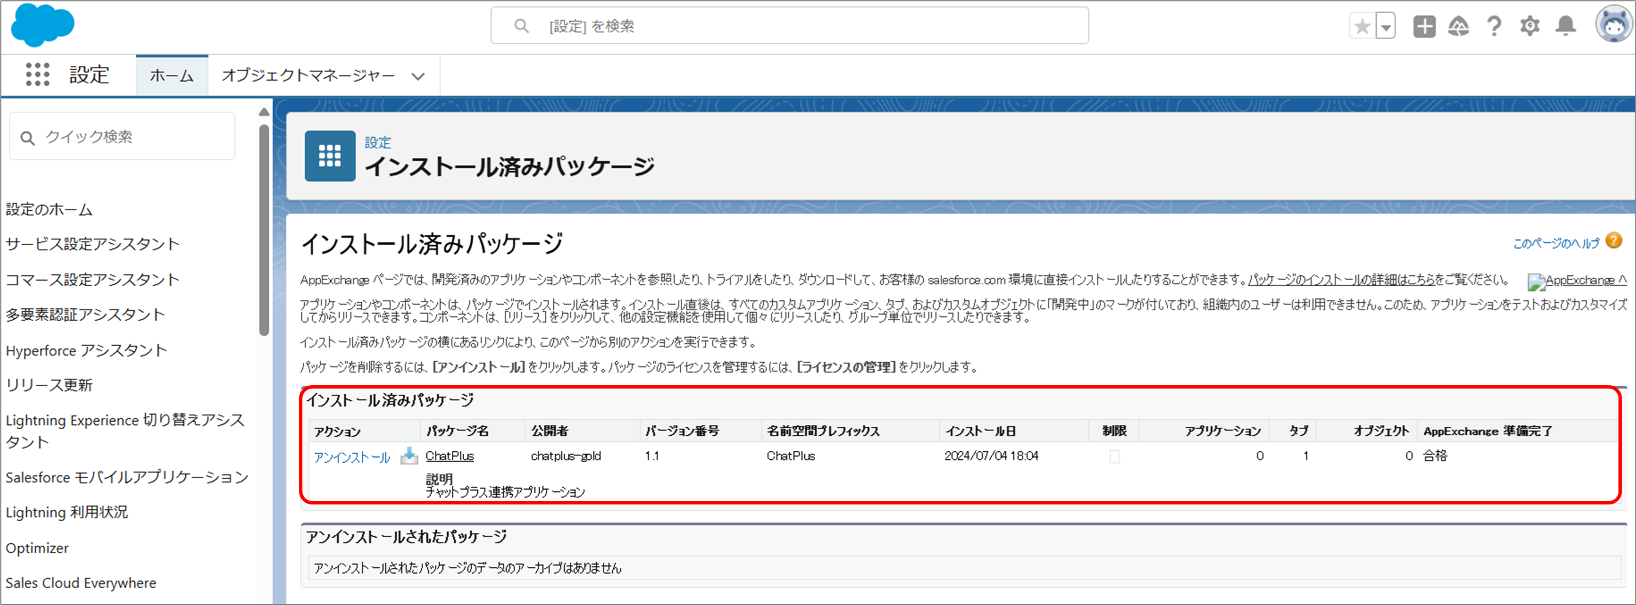Click the orange page help icon
This screenshot has width=1636, height=605.
[1614, 241]
